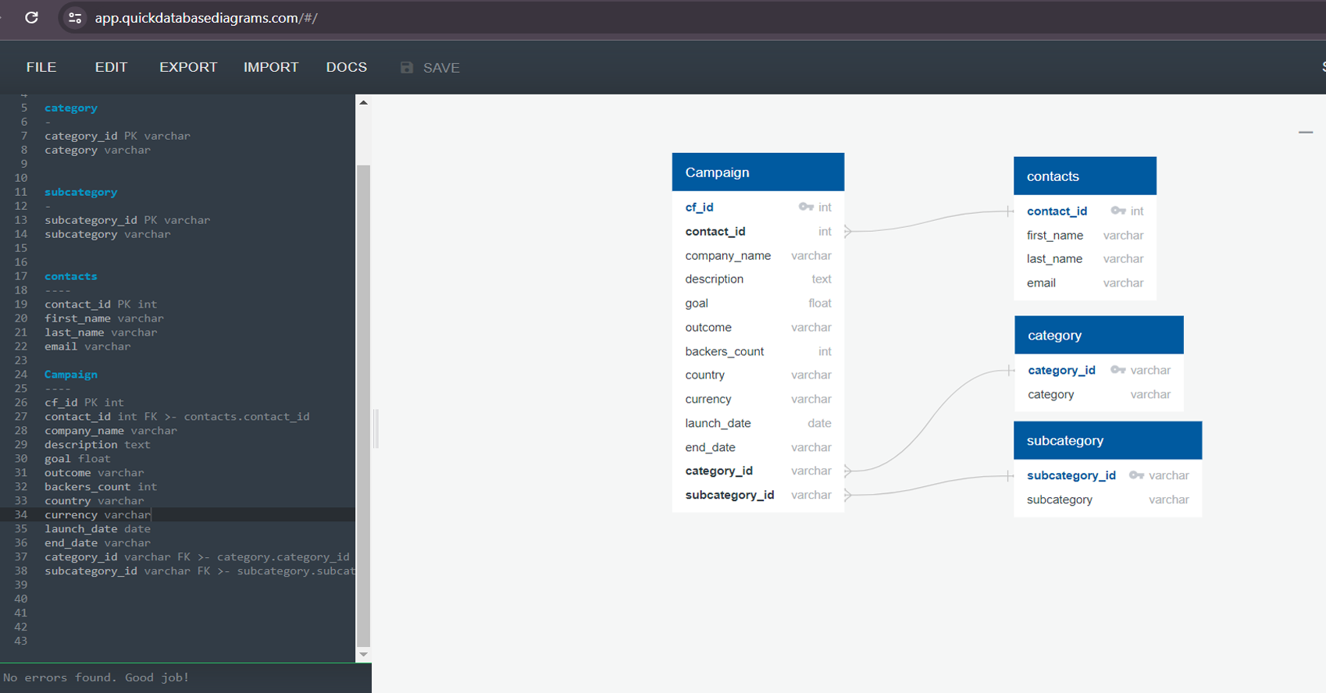1326x693 pixels.
Task: Open the DOCS link
Action: [x=346, y=67]
